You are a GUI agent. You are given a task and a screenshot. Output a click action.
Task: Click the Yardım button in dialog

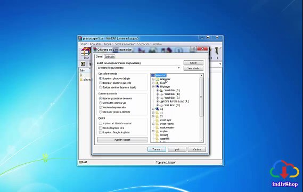(x=196, y=149)
